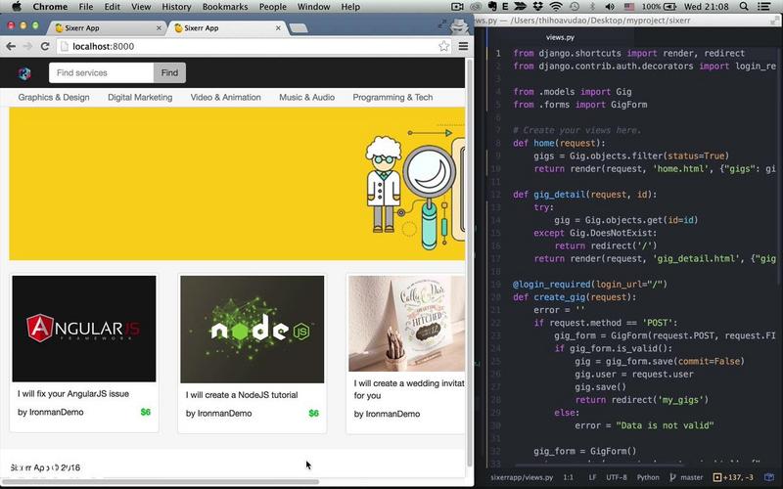Open the Bookmarks menu
The image size is (783, 489).
click(x=225, y=7)
